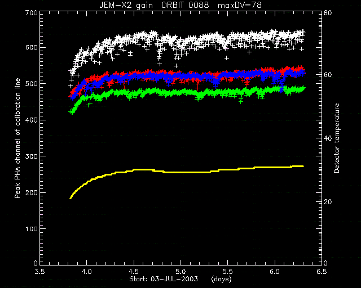Screen dimensions: 361x288
Task: Click the Detector temperature axis title
Action: pos(337,138)
